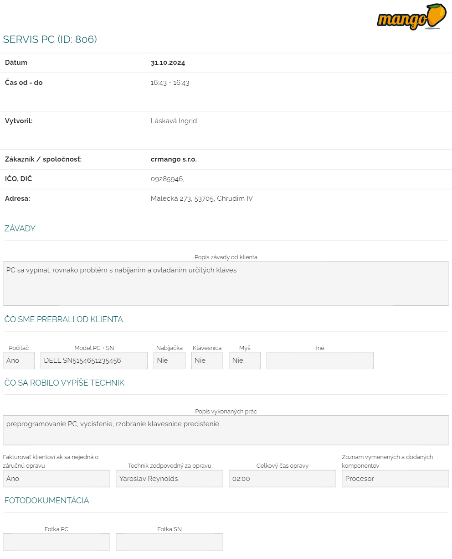This screenshot has width=452, height=559.
Task: Click the Popis vykonaných prác label
Action: (226, 412)
